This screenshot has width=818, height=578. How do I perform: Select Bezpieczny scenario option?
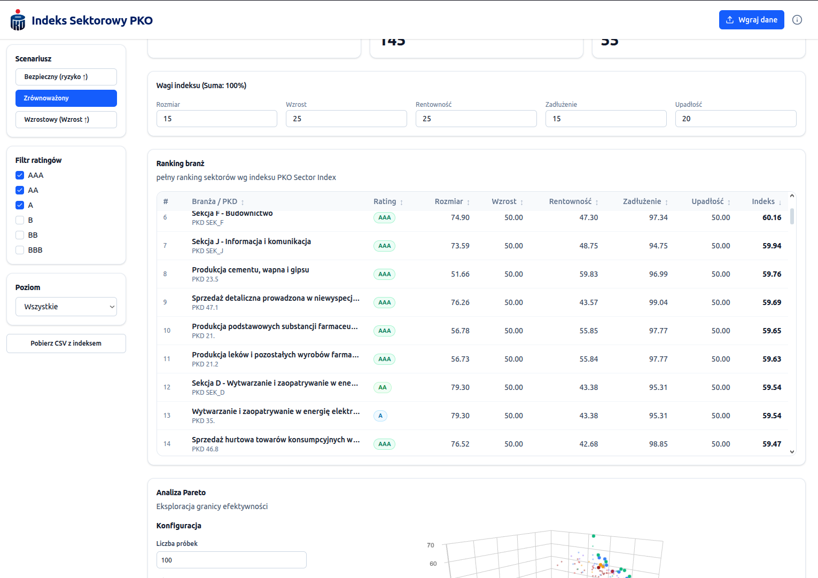[66, 77]
